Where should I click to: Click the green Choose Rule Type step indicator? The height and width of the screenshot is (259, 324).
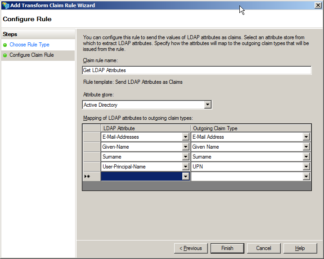point(5,45)
